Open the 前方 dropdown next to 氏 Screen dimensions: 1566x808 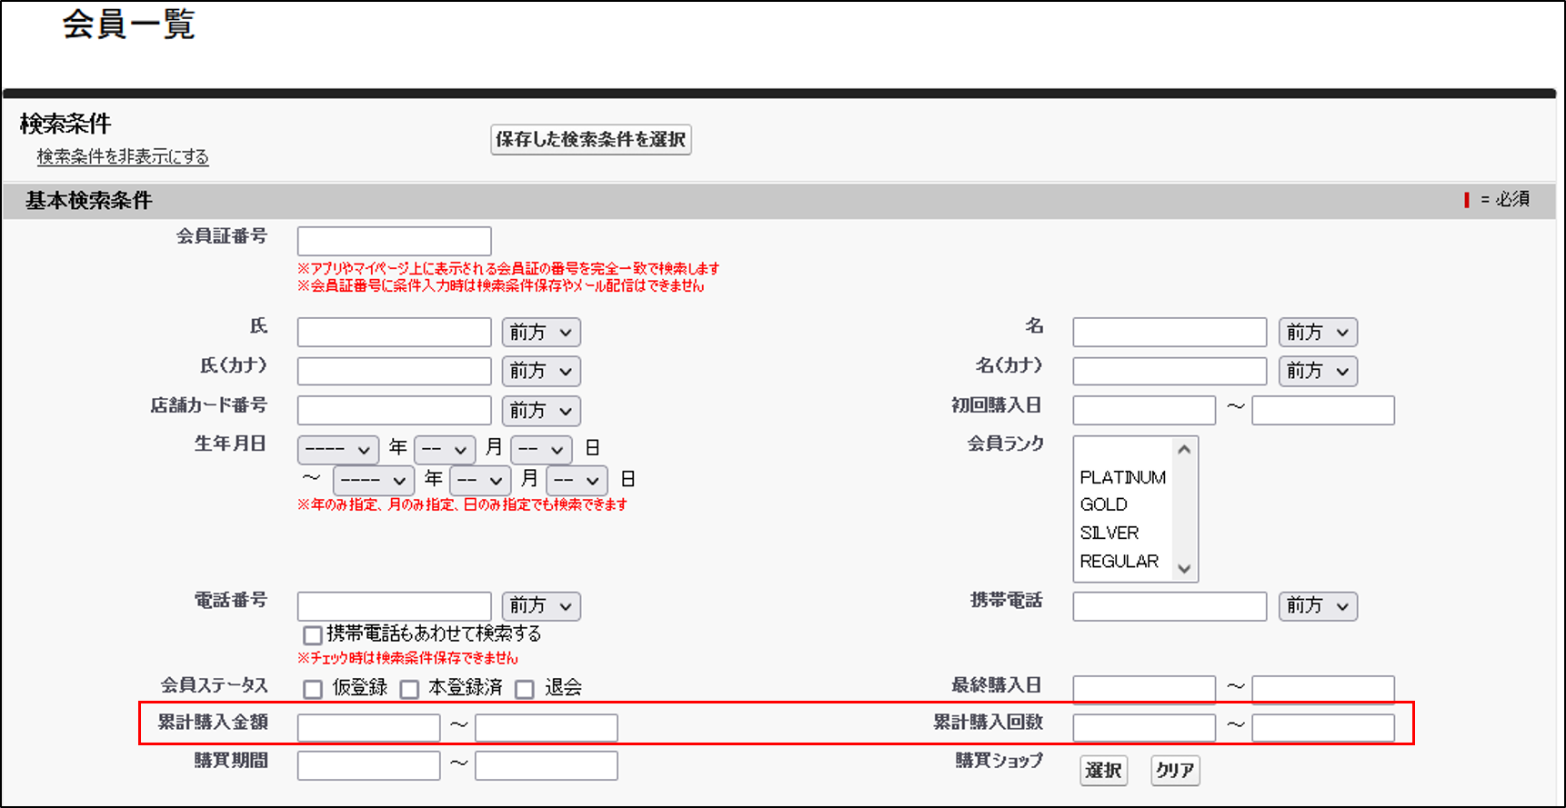pos(541,332)
